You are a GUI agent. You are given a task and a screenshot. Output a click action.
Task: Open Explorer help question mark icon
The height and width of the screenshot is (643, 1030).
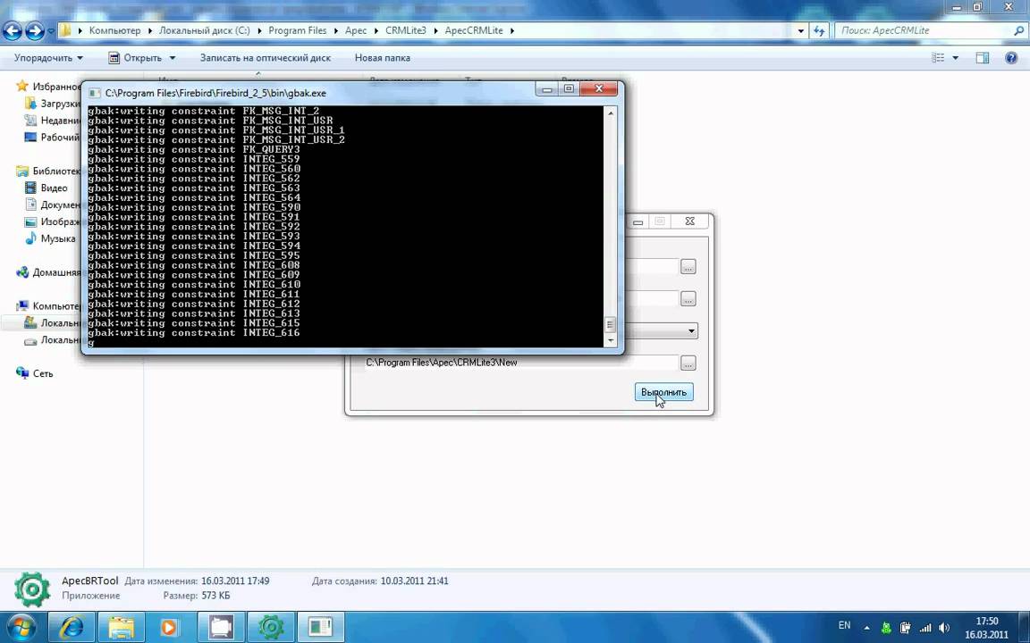(x=1011, y=58)
